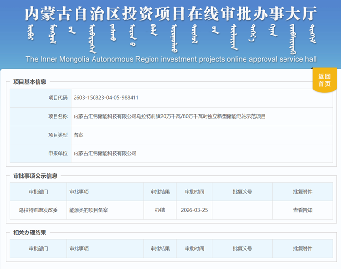Click the 办结 approval result cell
Image resolution: width=341 pixels, height=269 pixels.
pyautogui.click(x=160, y=210)
